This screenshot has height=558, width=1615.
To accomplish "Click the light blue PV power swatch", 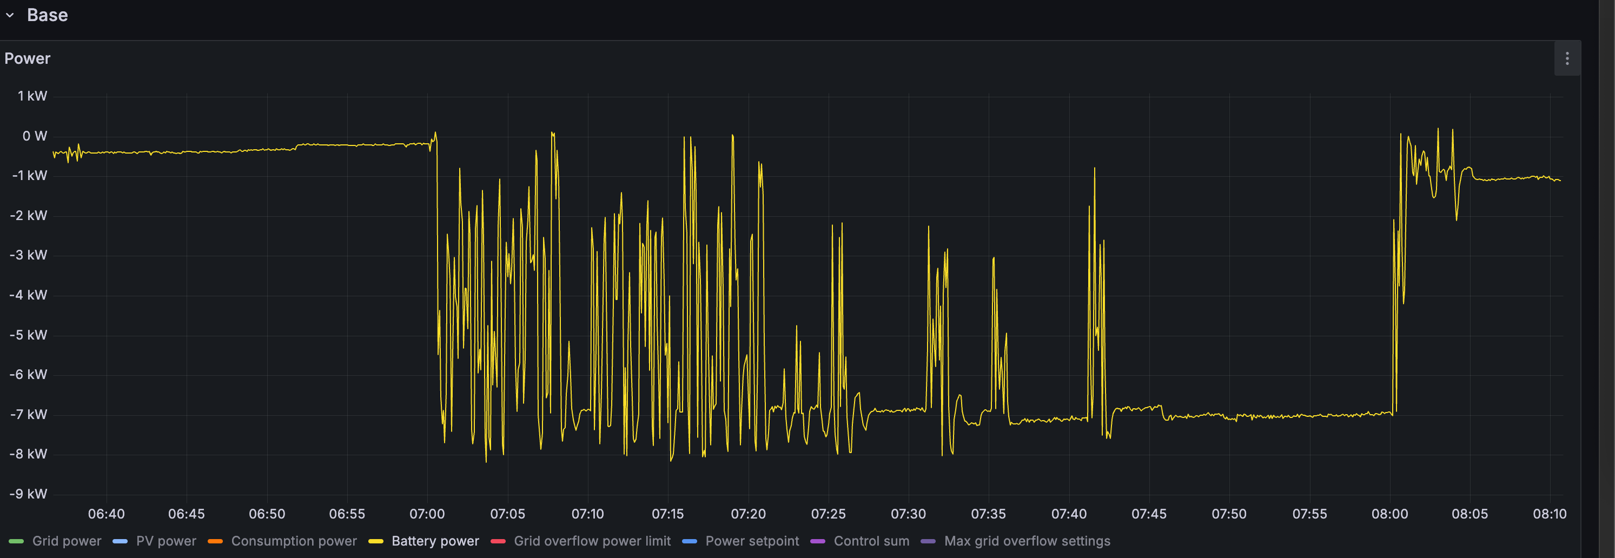I will pos(120,541).
